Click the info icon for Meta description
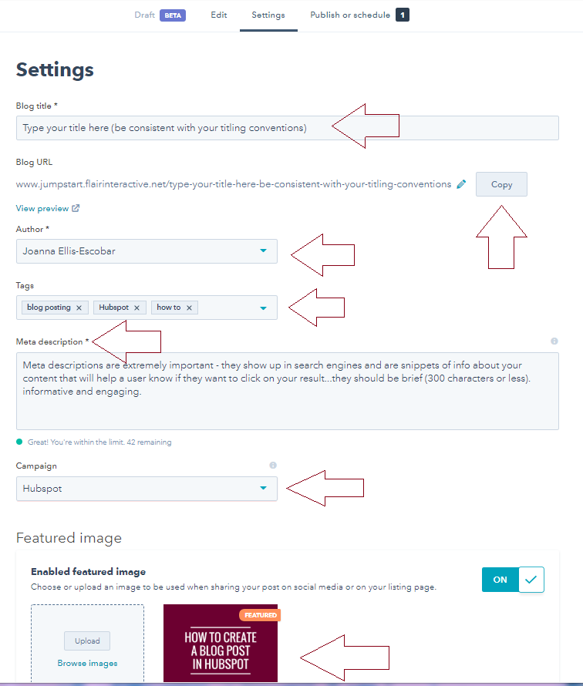The image size is (583, 686). pos(554,341)
